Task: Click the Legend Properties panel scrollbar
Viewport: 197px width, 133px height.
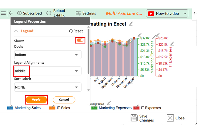Action: [x=88, y=51]
